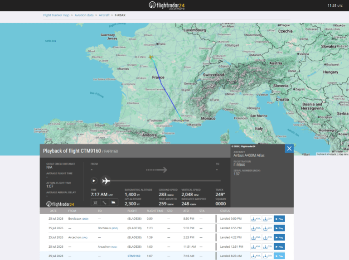Click the STATUS column header
Viewport: 349px width, 260px height.
click(x=225, y=211)
